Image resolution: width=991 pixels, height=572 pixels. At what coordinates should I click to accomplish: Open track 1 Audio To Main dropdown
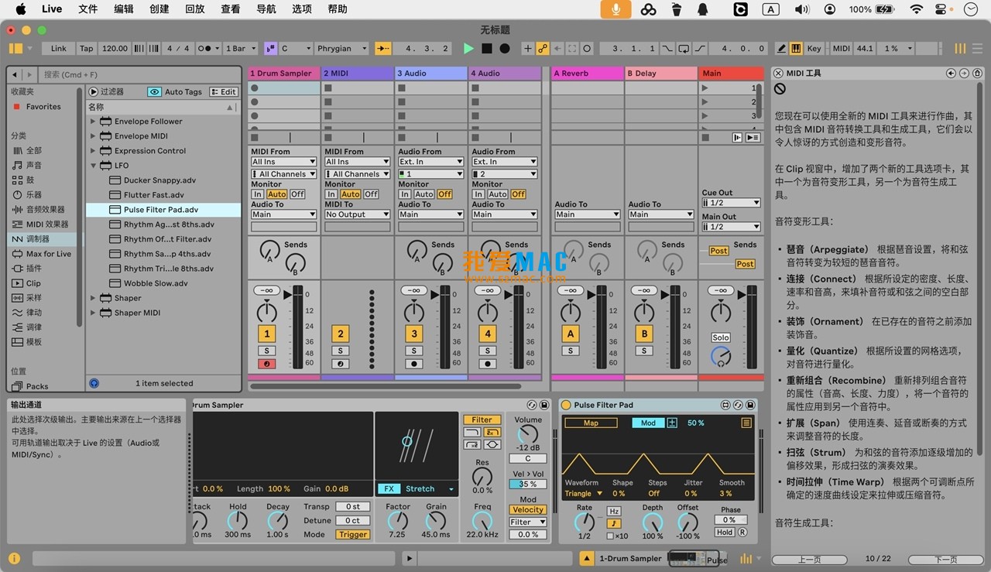coord(283,214)
